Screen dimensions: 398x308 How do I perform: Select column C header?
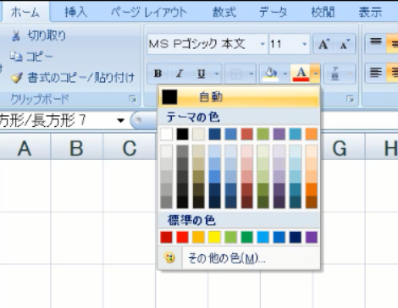[130, 147]
